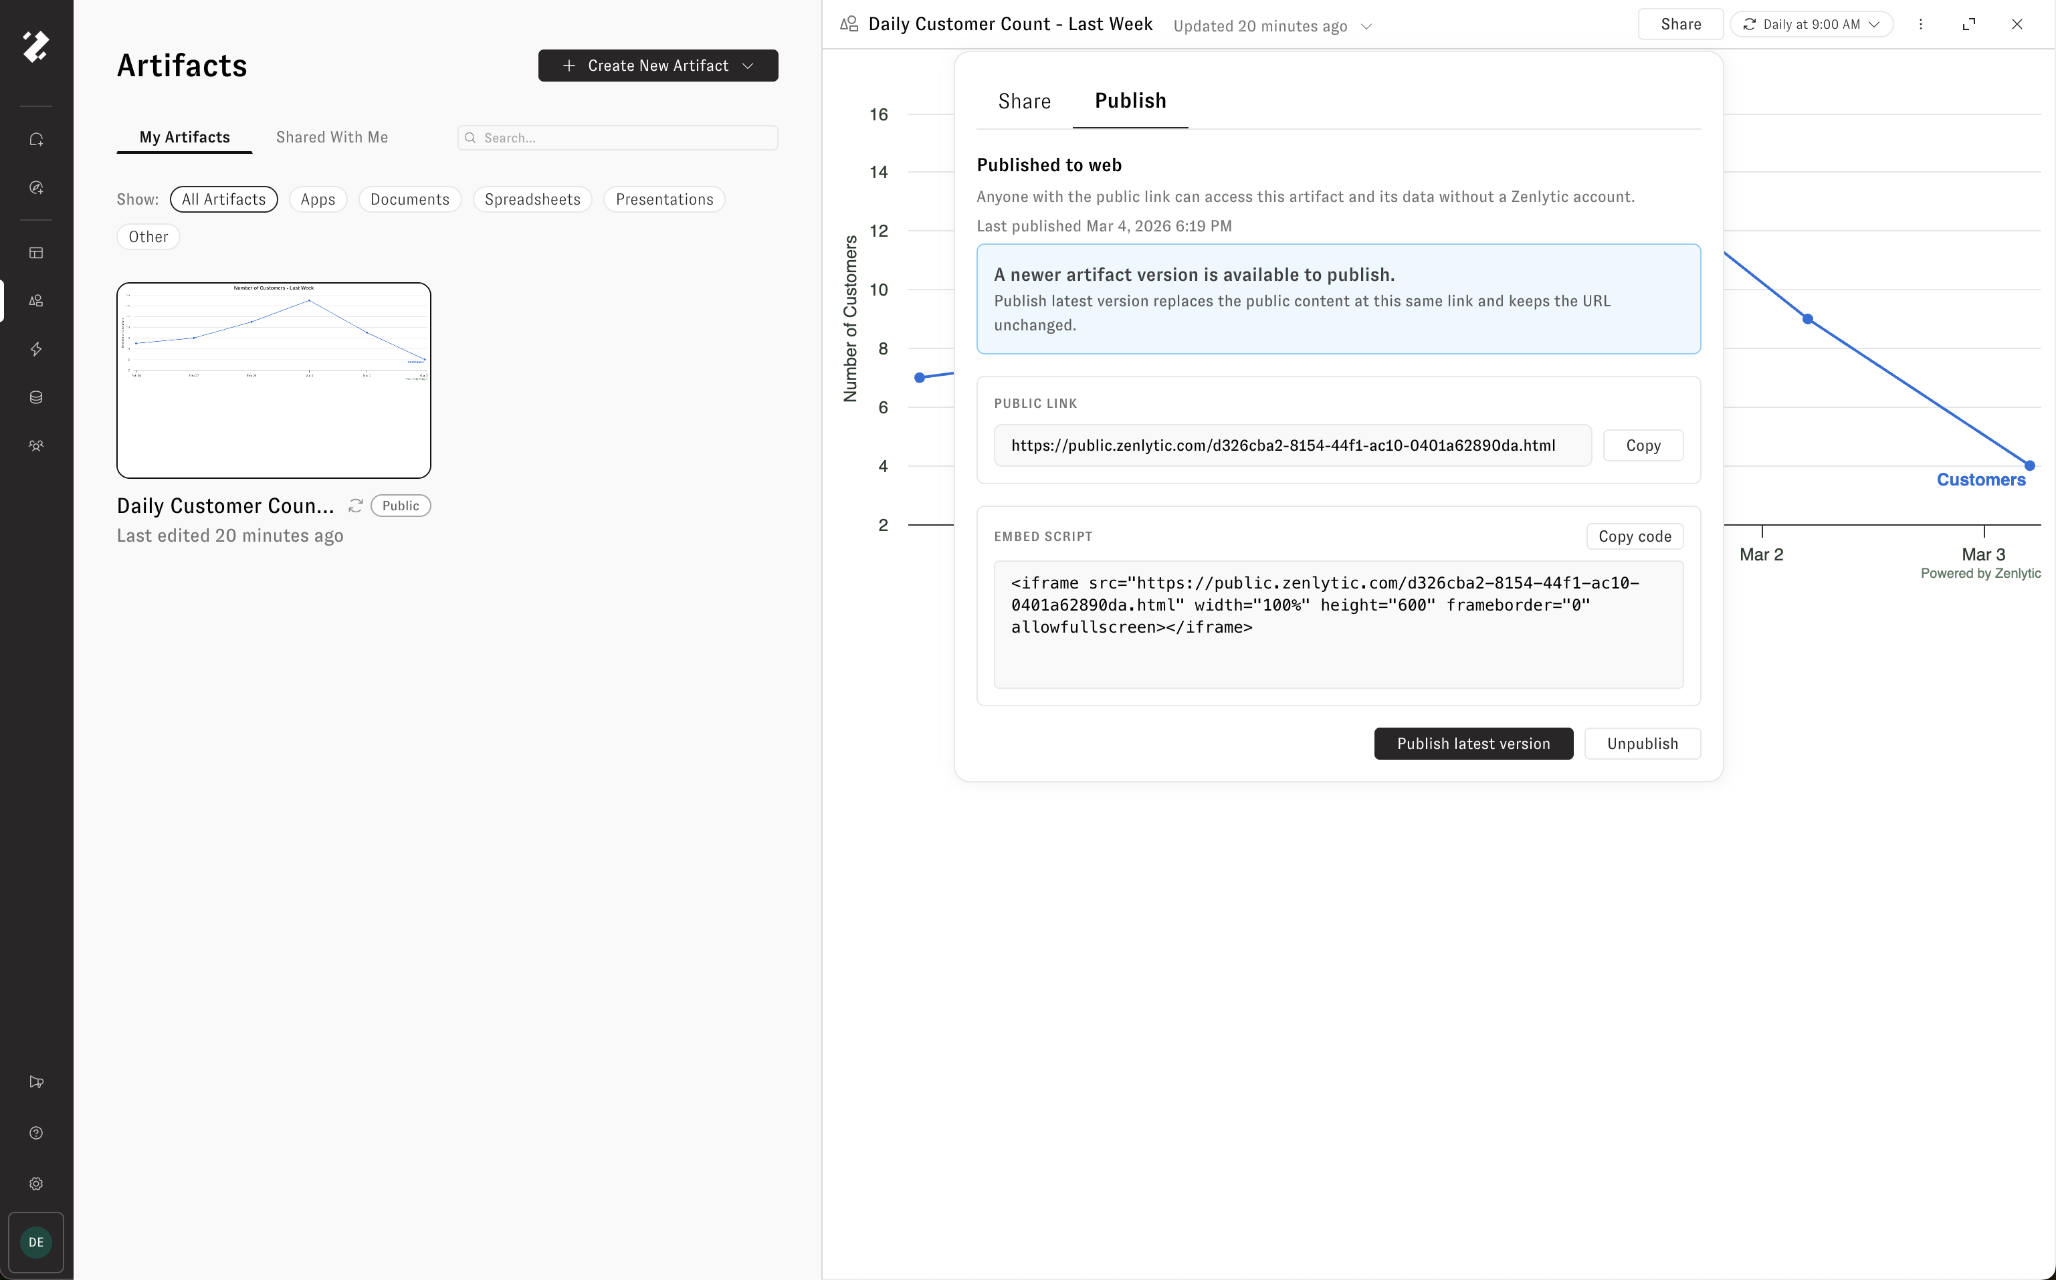
Task: Switch to Shared With Me tab
Action: [332, 137]
